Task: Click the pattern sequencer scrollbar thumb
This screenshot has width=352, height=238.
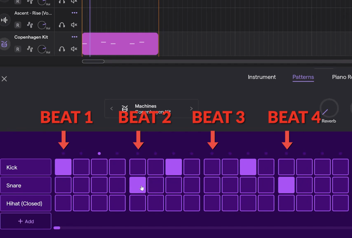Action: (x=57, y=228)
